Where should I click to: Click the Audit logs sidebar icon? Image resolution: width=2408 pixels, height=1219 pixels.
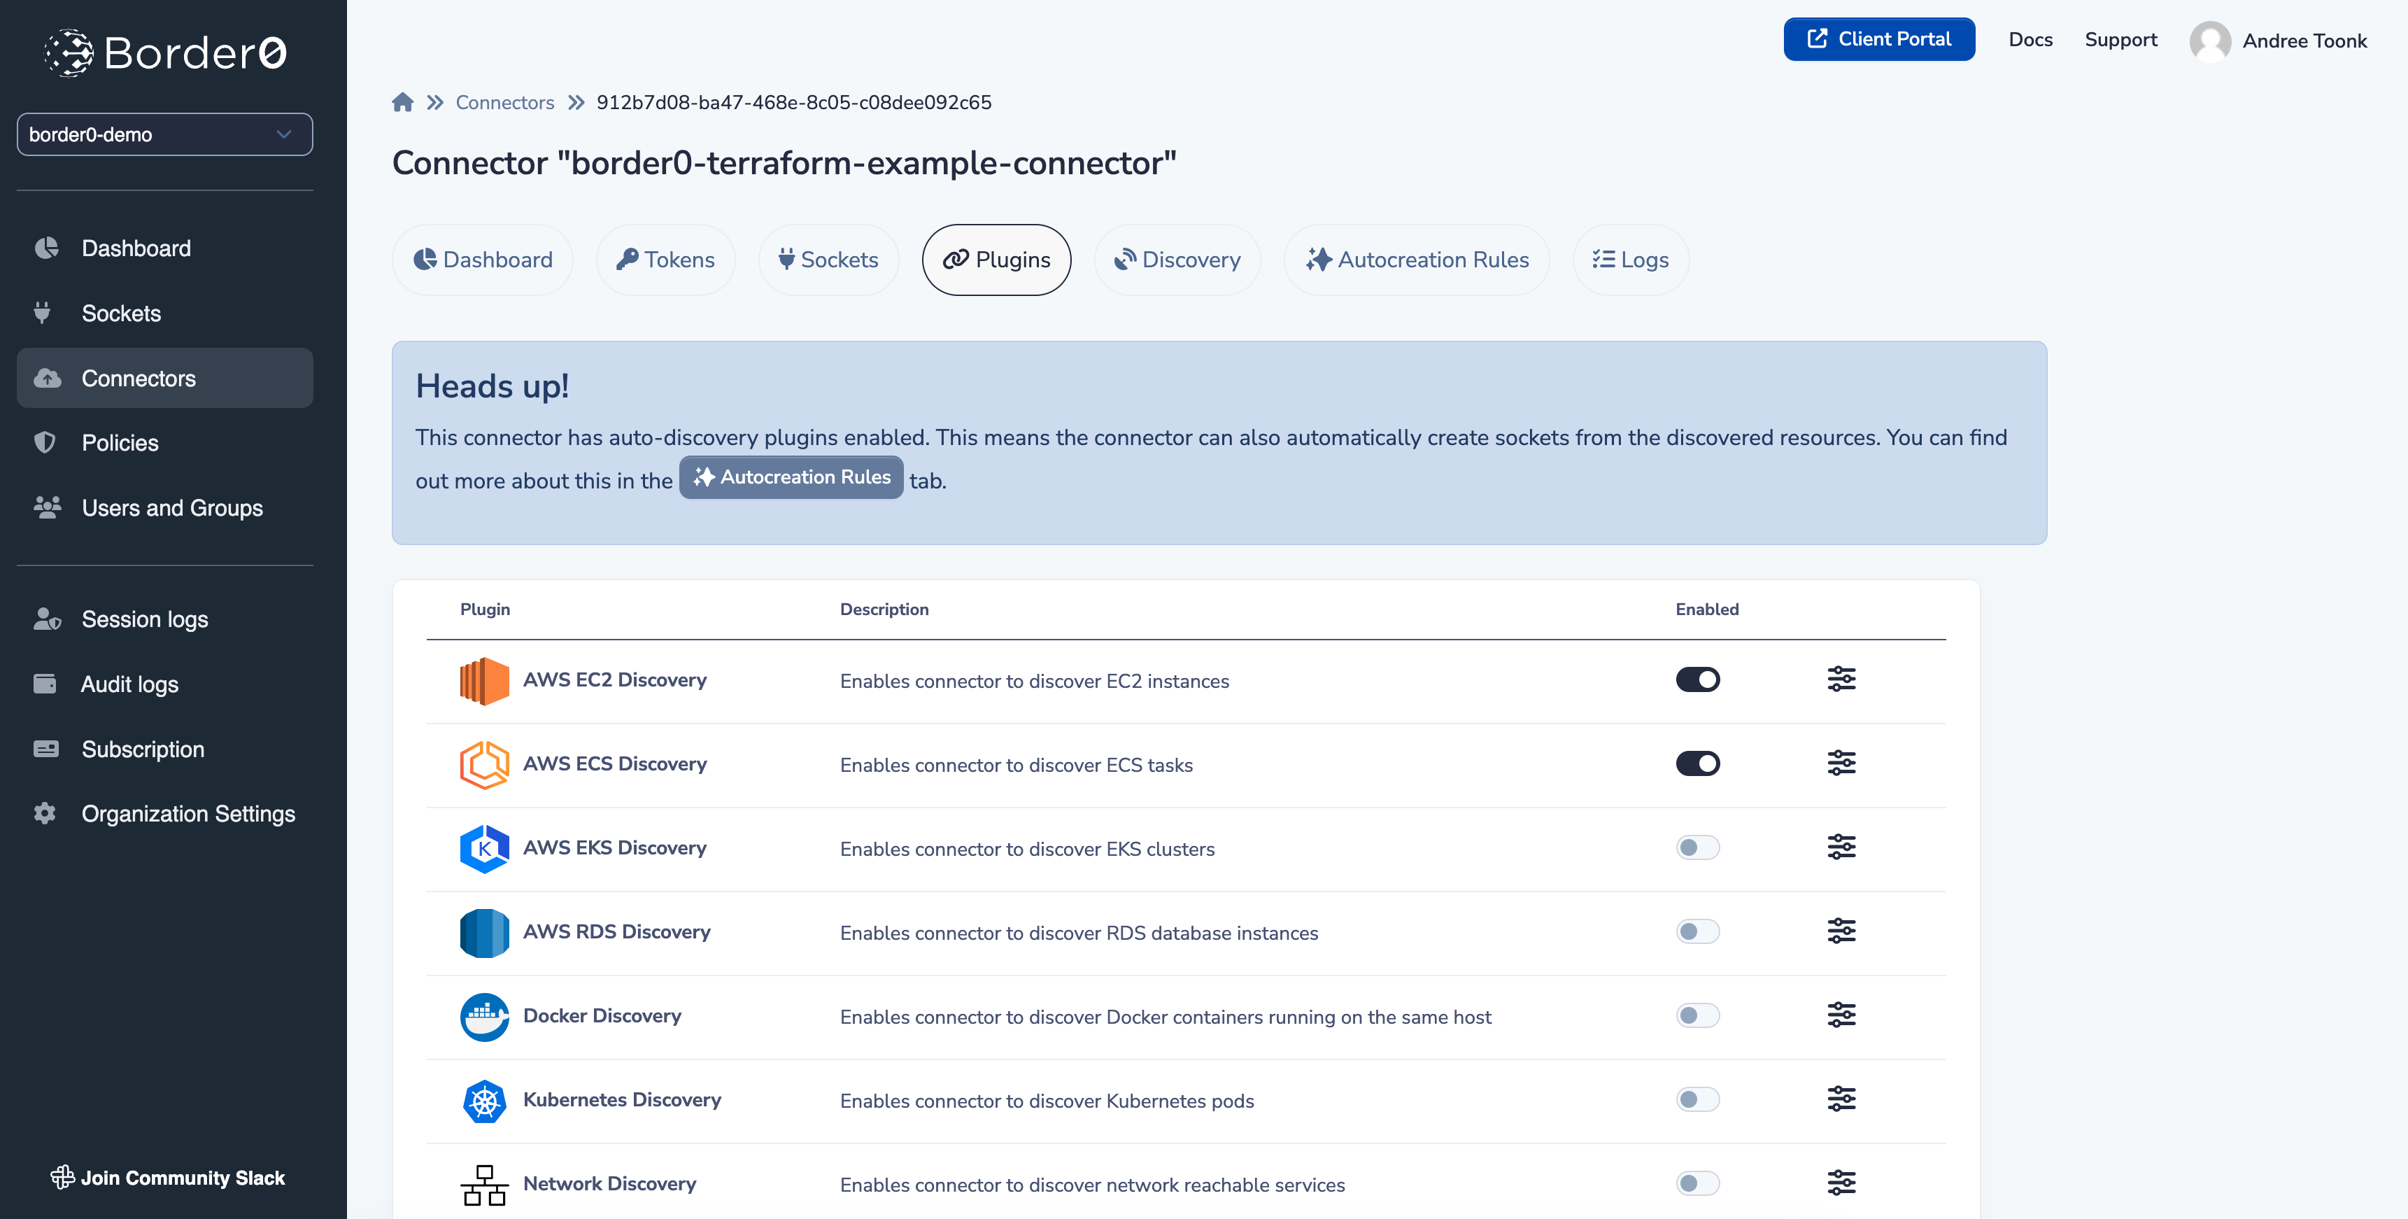[45, 684]
